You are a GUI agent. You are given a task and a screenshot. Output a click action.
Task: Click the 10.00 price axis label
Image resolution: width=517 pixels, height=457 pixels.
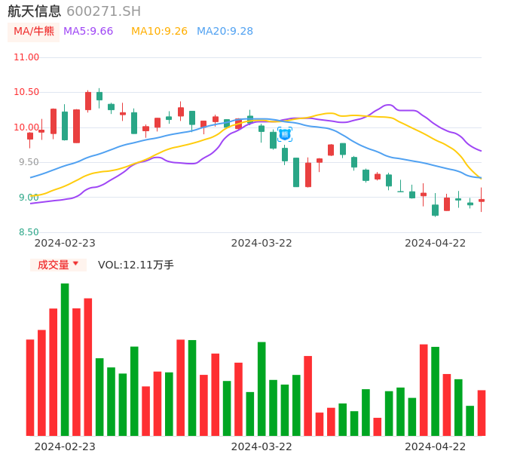click(27, 127)
